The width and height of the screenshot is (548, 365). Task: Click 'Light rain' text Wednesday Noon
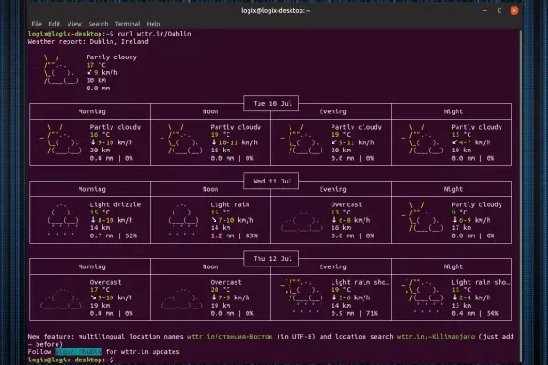pos(229,204)
